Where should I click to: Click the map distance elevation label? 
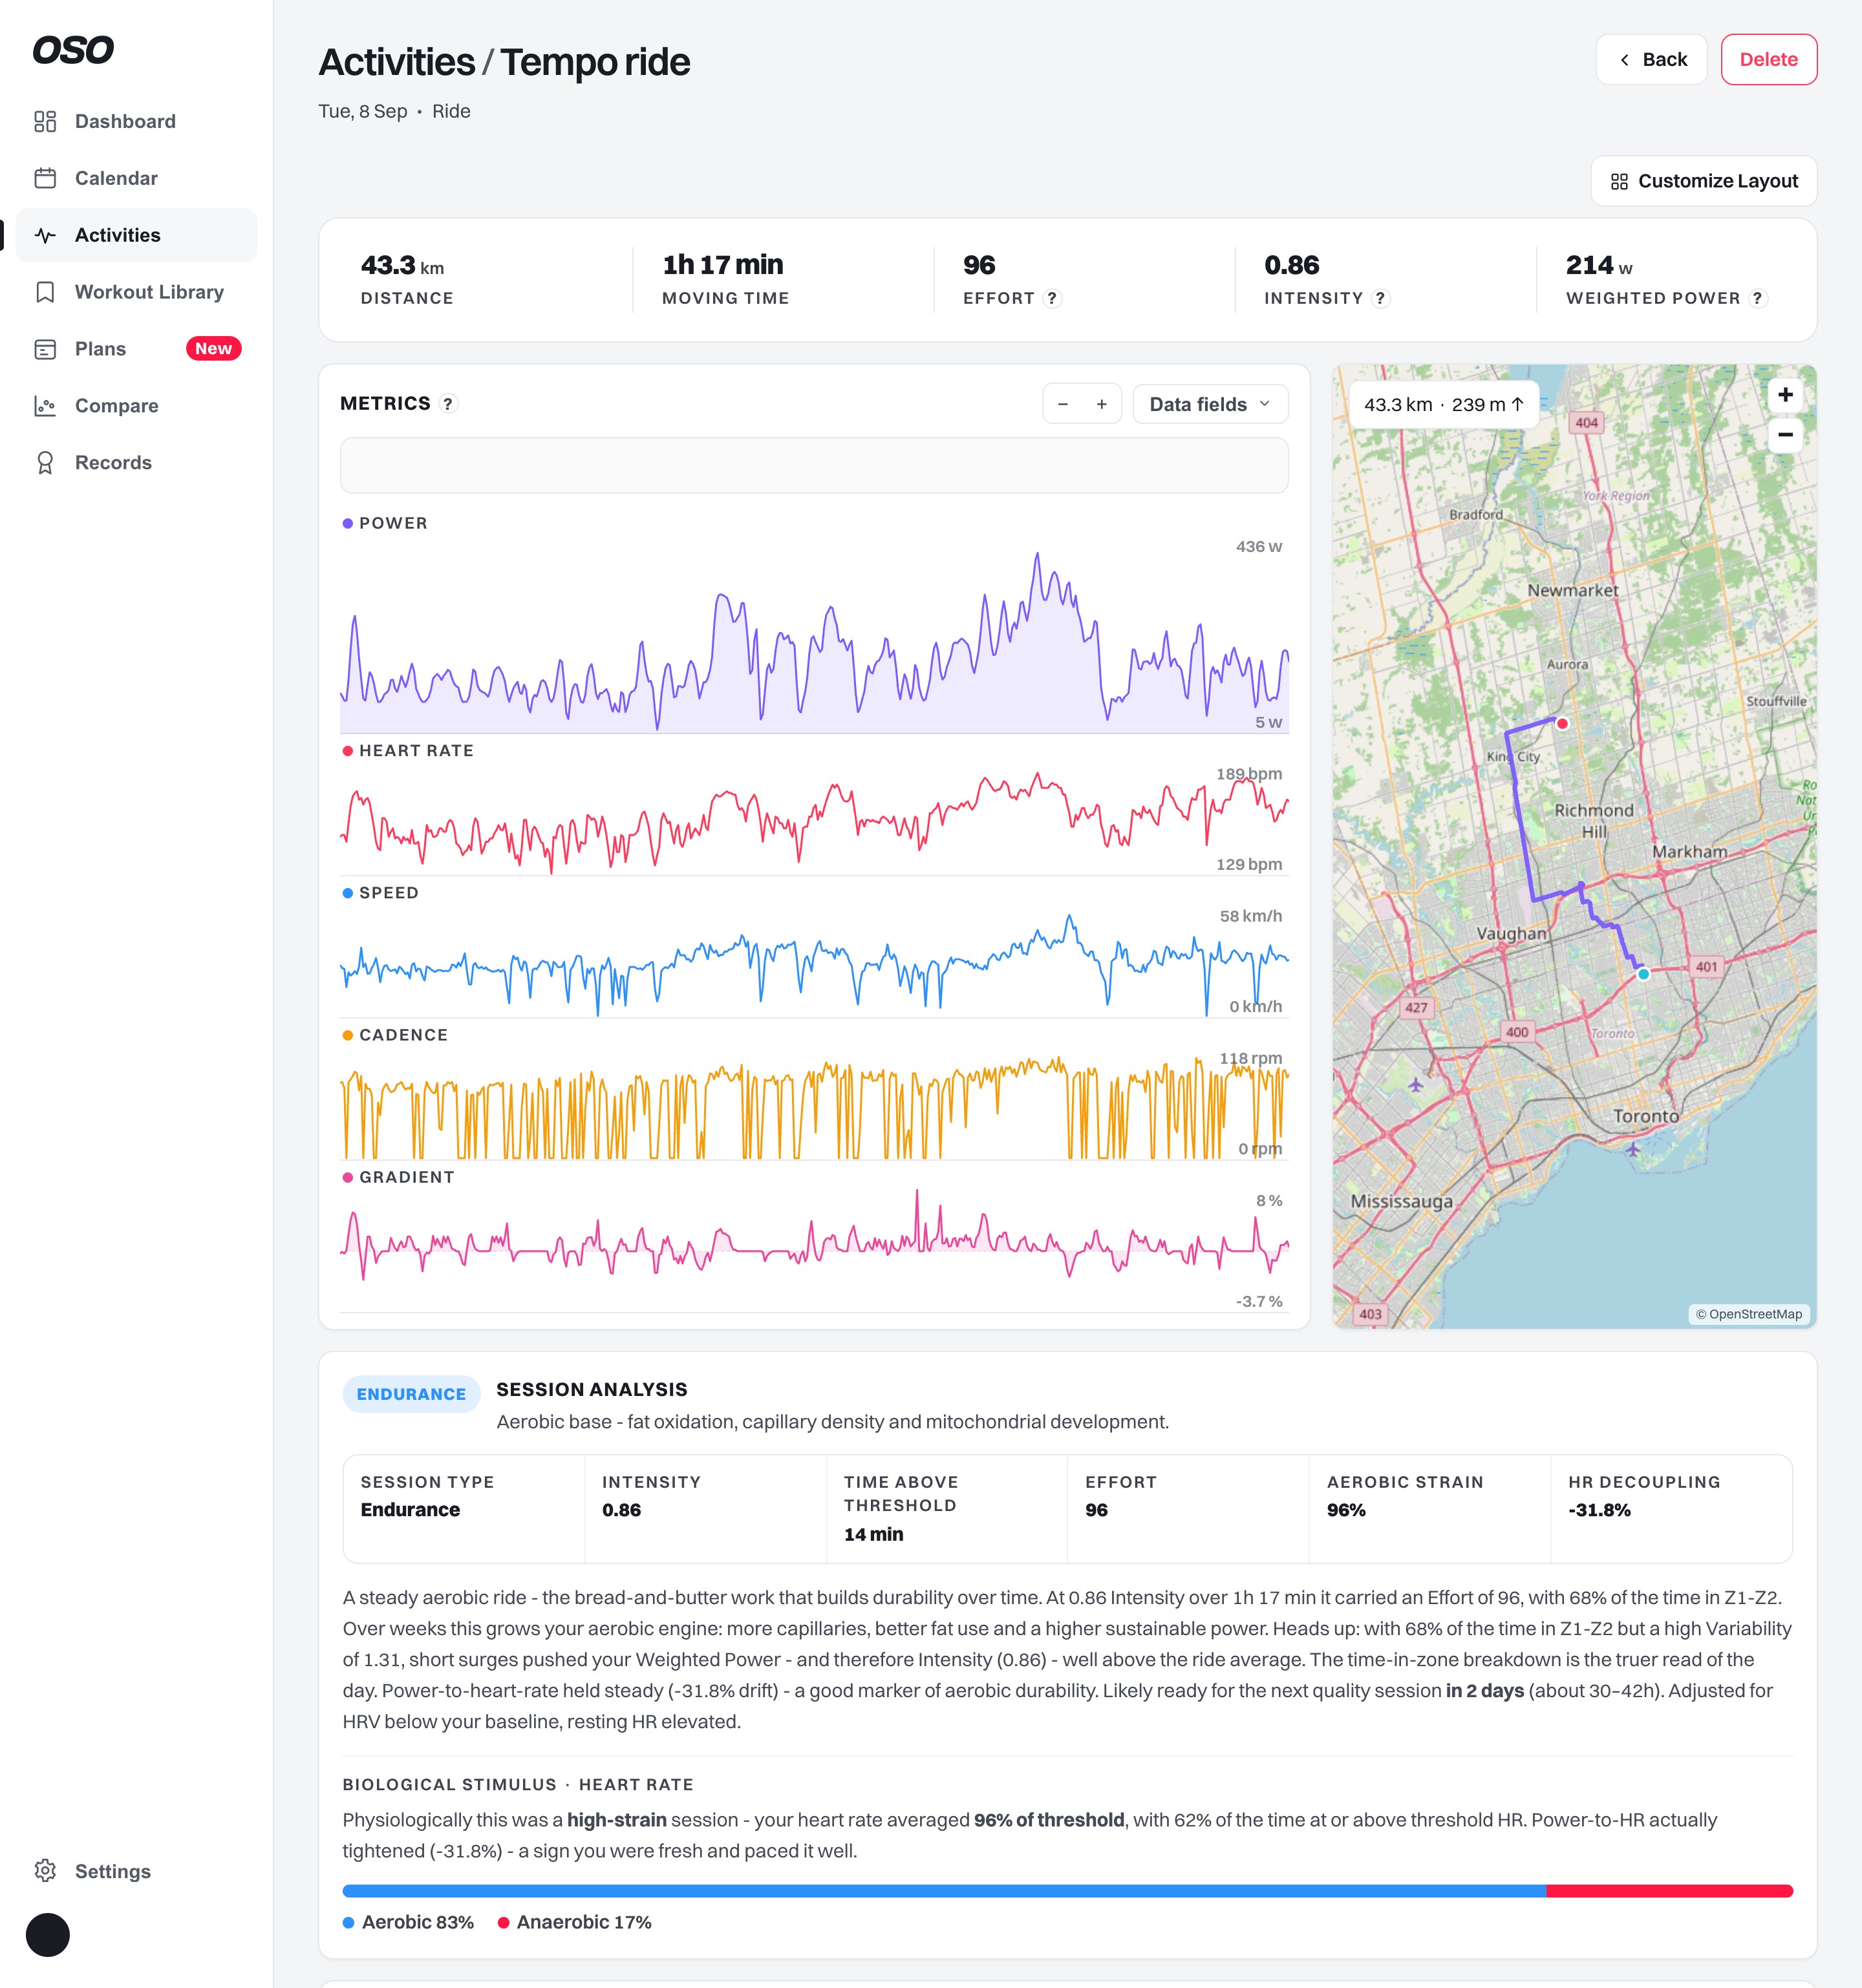(1443, 405)
